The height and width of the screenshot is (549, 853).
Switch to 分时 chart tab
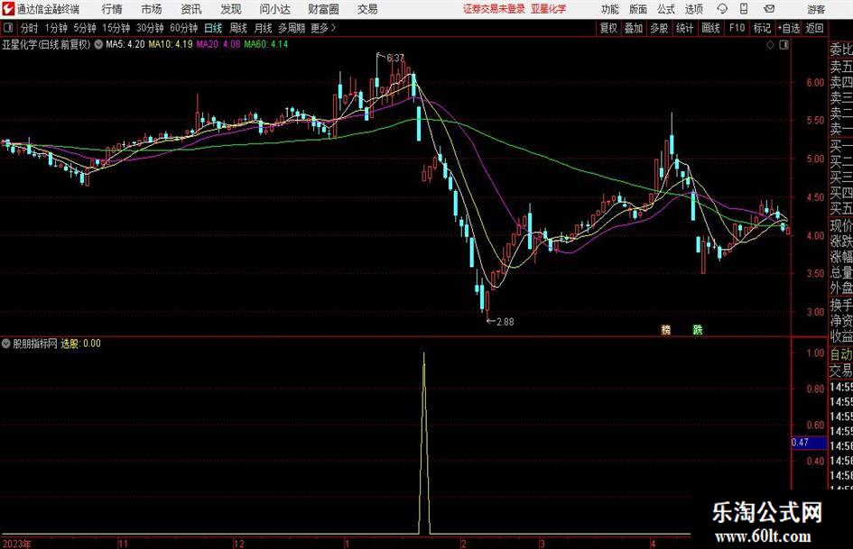click(x=30, y=28)
